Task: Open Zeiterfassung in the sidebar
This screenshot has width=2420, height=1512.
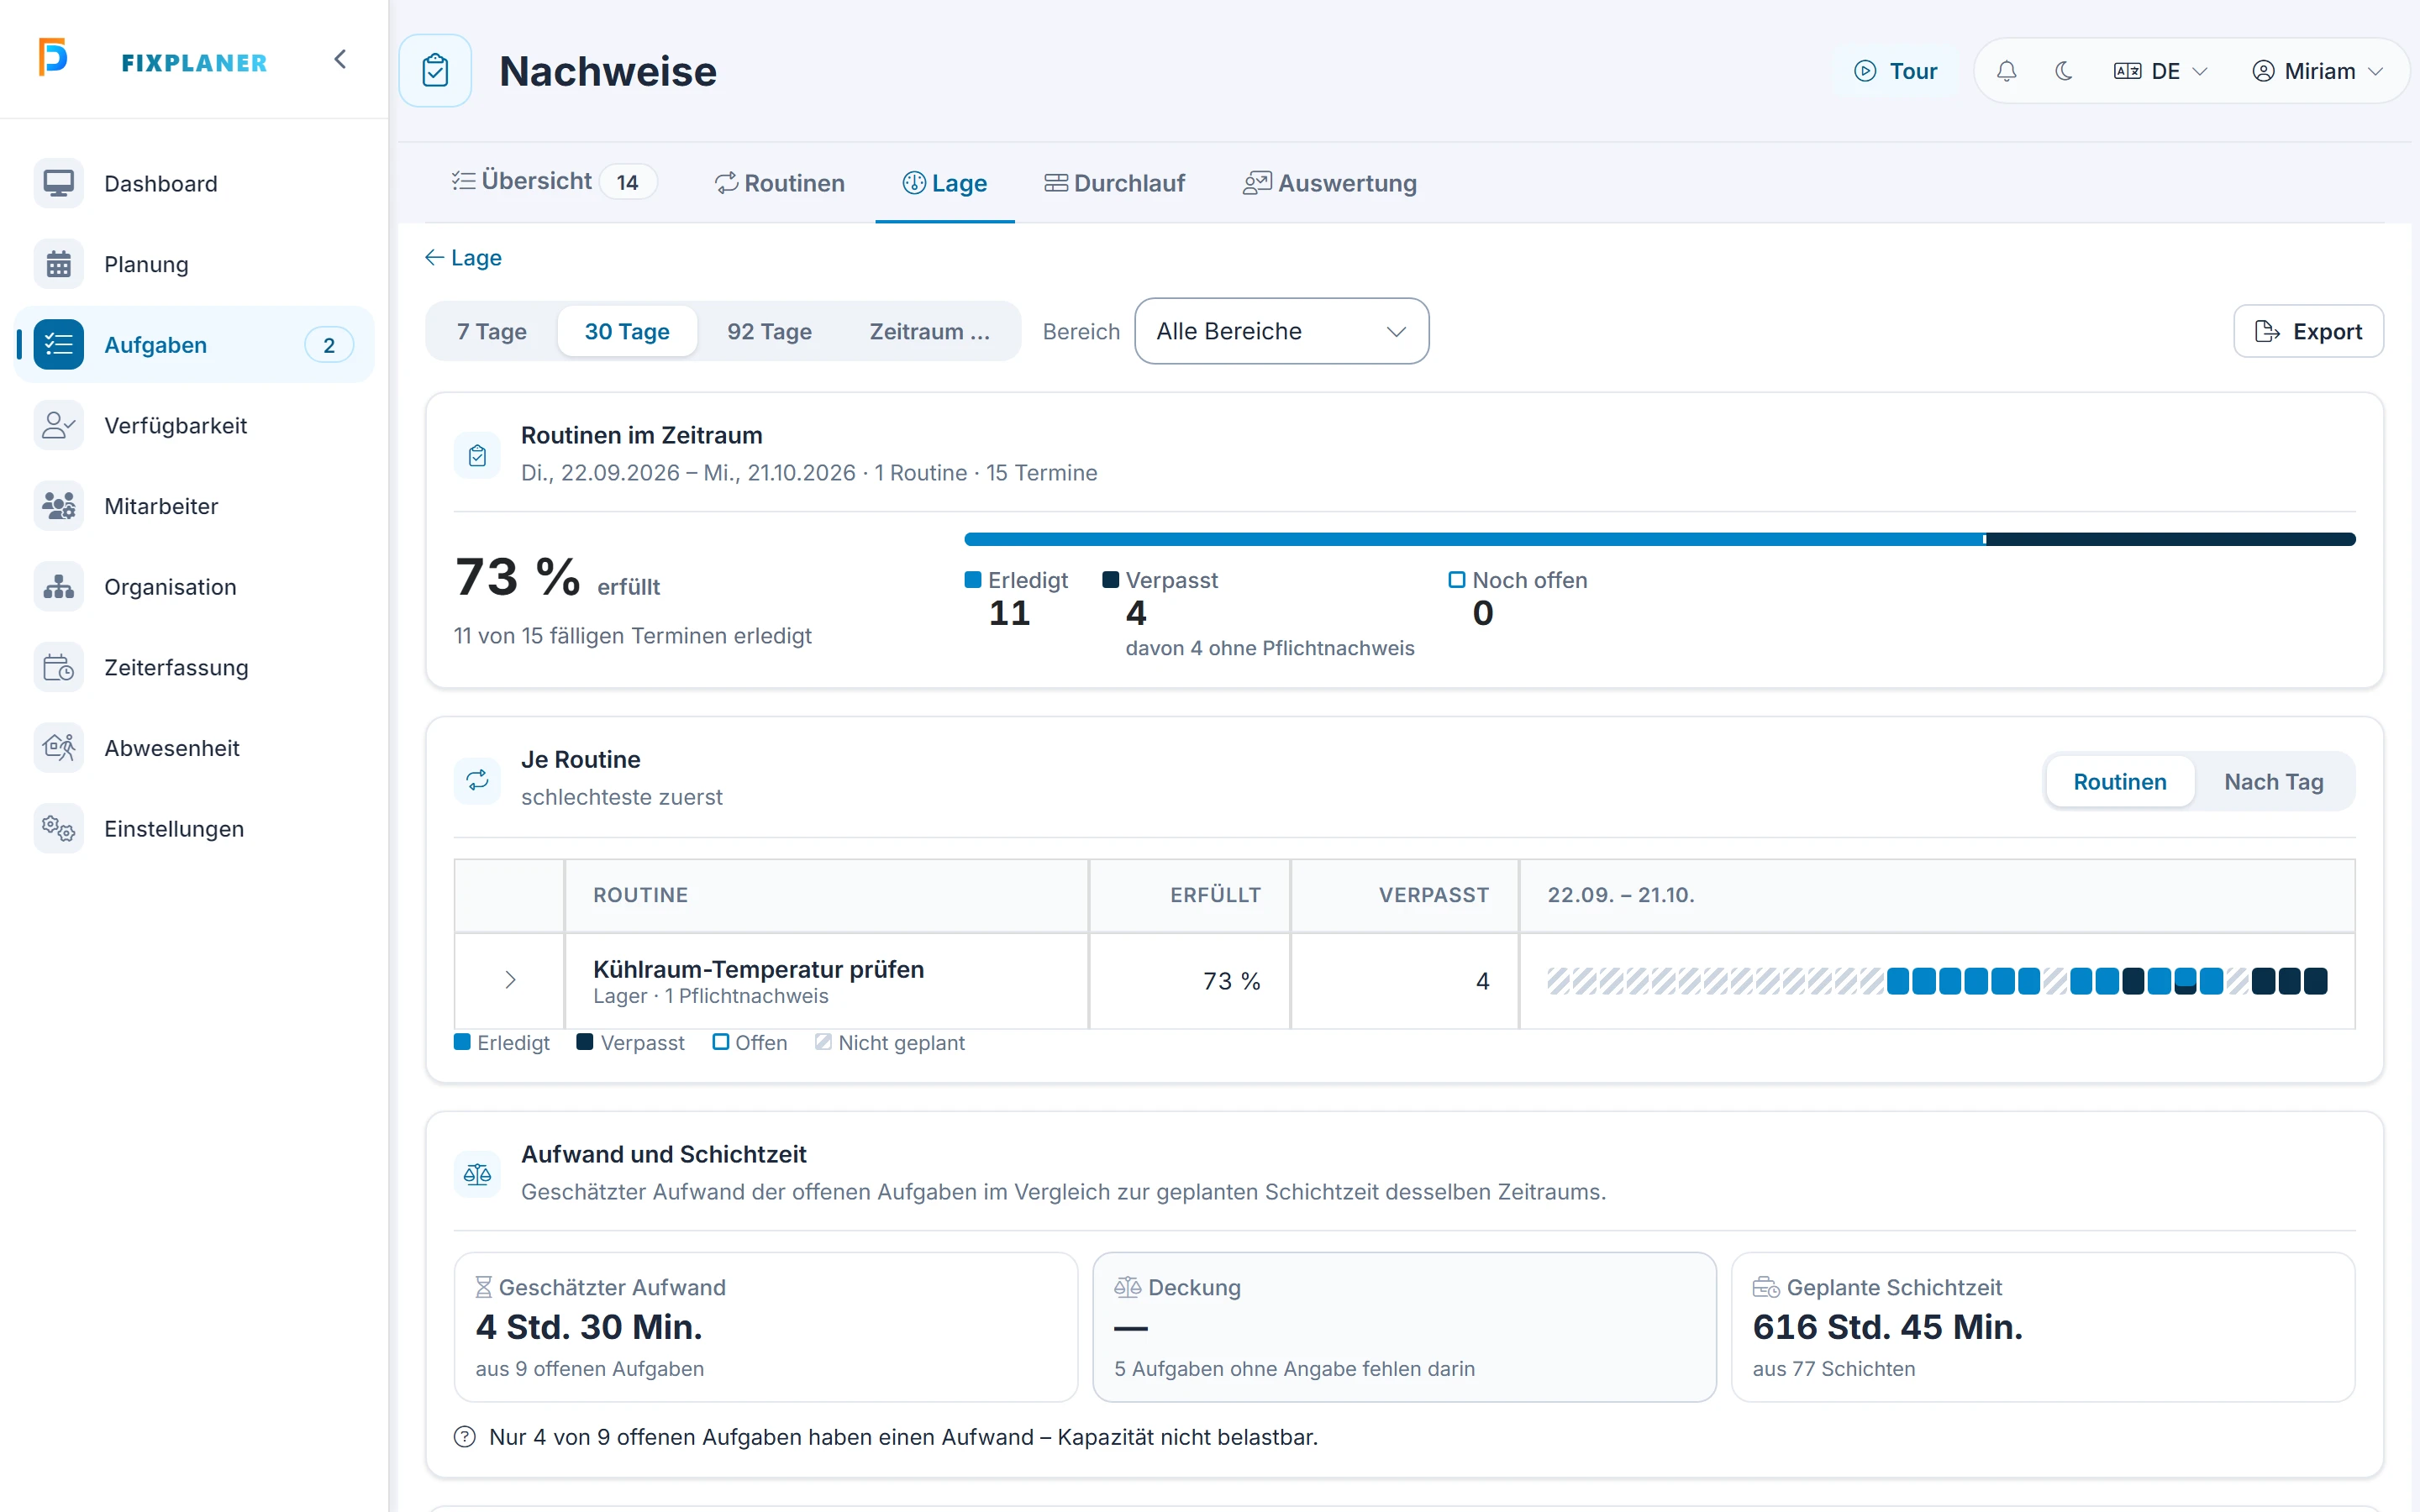Action: coord(194,668)
